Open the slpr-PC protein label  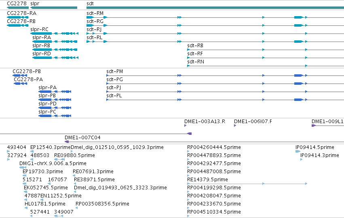(x=47, y=112)
